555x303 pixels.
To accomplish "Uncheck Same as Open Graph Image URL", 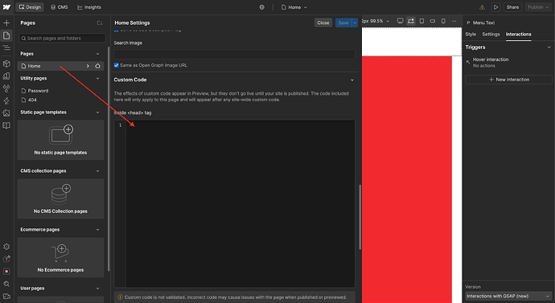I will [116, 65].
